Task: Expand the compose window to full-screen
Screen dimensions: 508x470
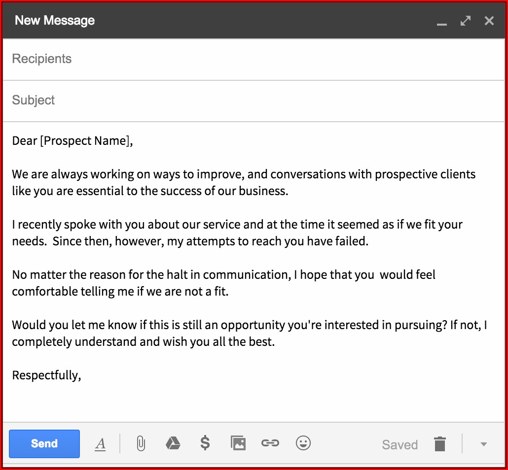Action: click(x=466, y=21)
